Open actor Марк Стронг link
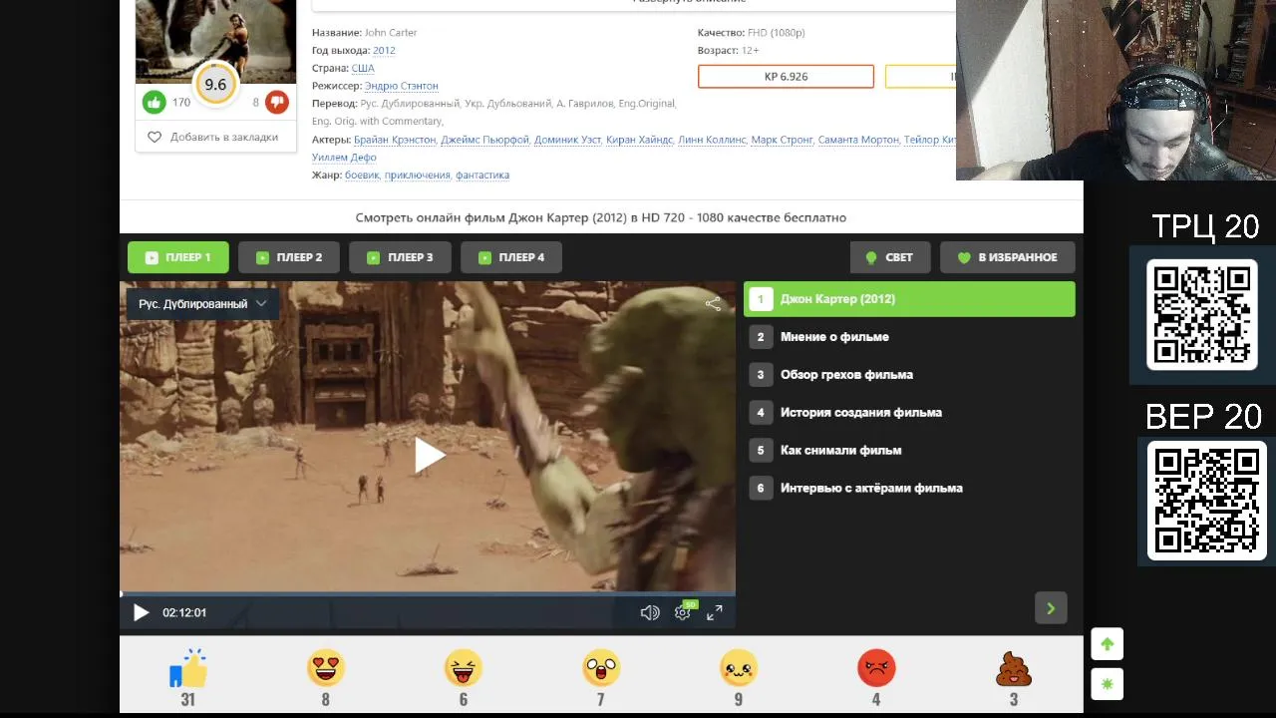The width and height of the screenshot is (1276, 718). tap(782, 140)
